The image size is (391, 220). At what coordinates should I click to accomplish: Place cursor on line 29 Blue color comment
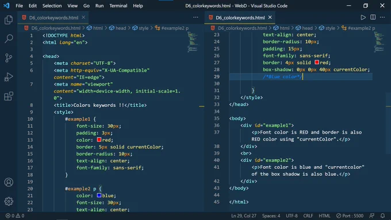(x=282, y=76)
